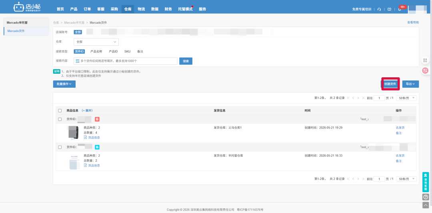Image resolution: width=432 pixels, height=213 pixels.
Task: Select 全部 for 店铺账号 filter
Action: pos(78,32)
